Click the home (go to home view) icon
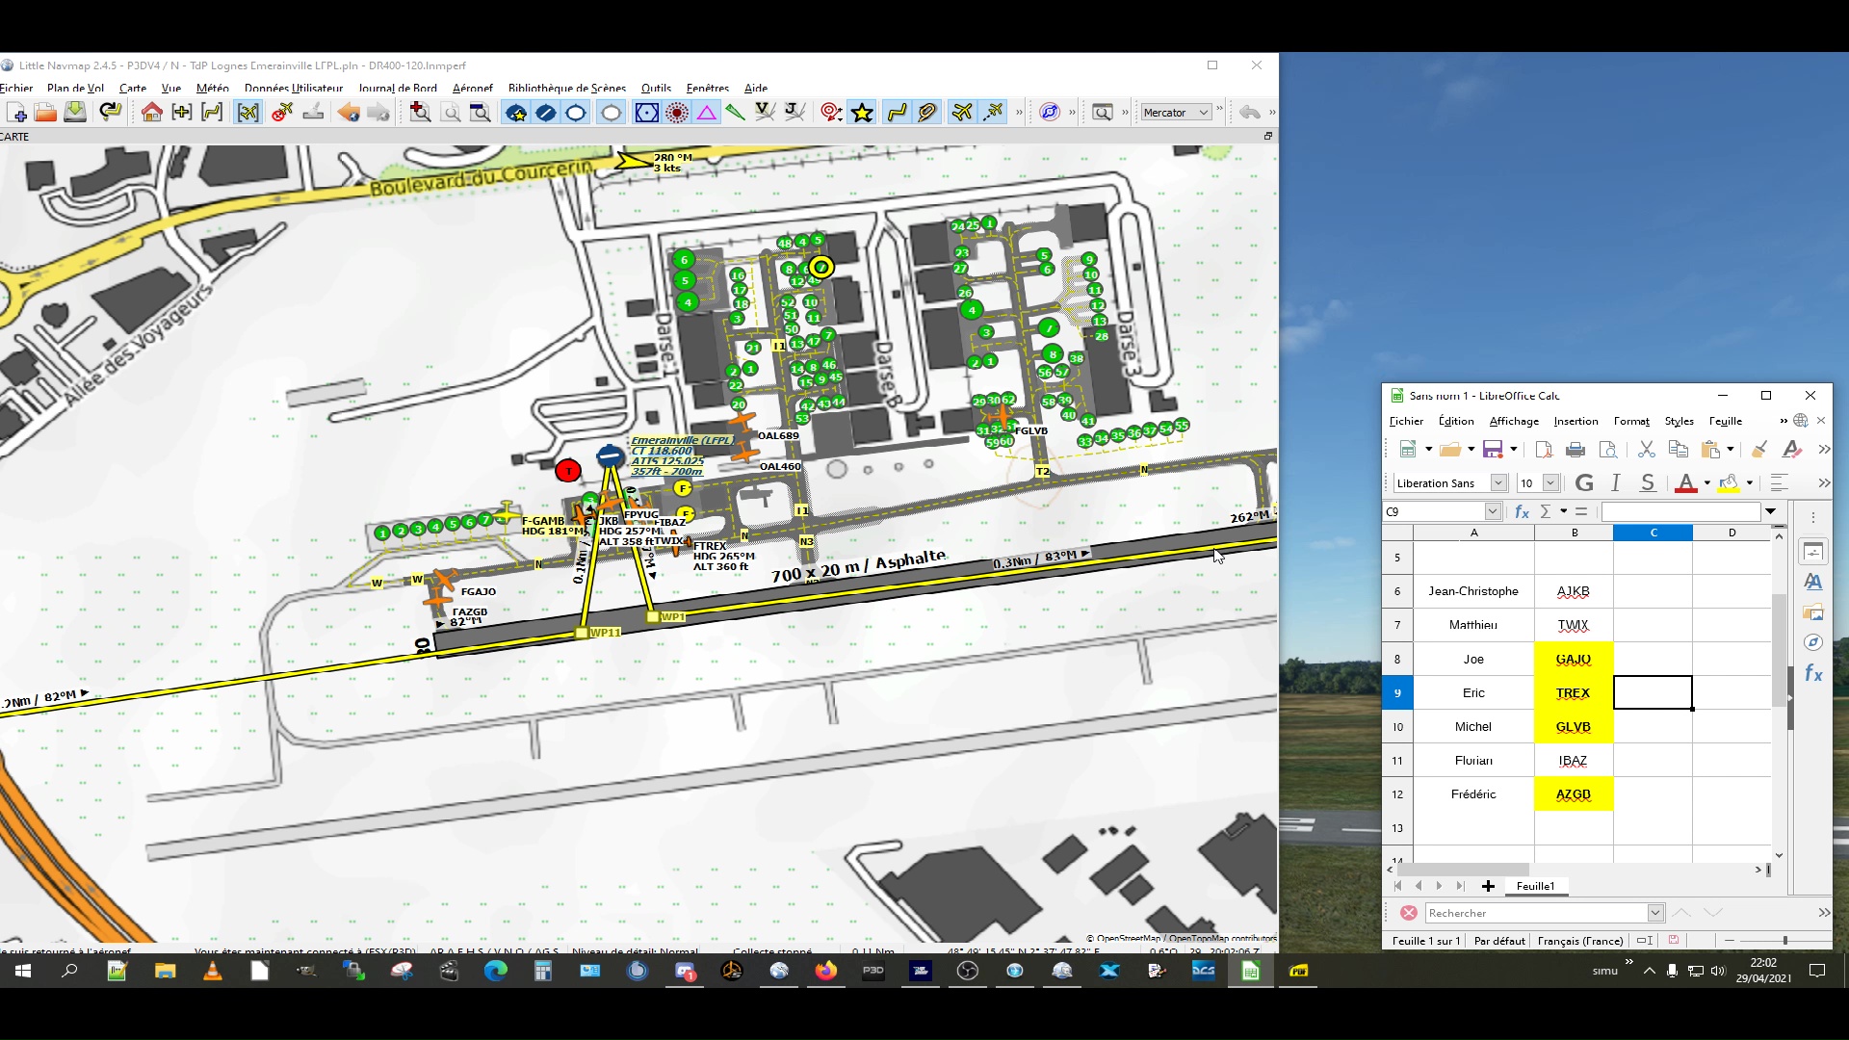 tap(151, 113)
